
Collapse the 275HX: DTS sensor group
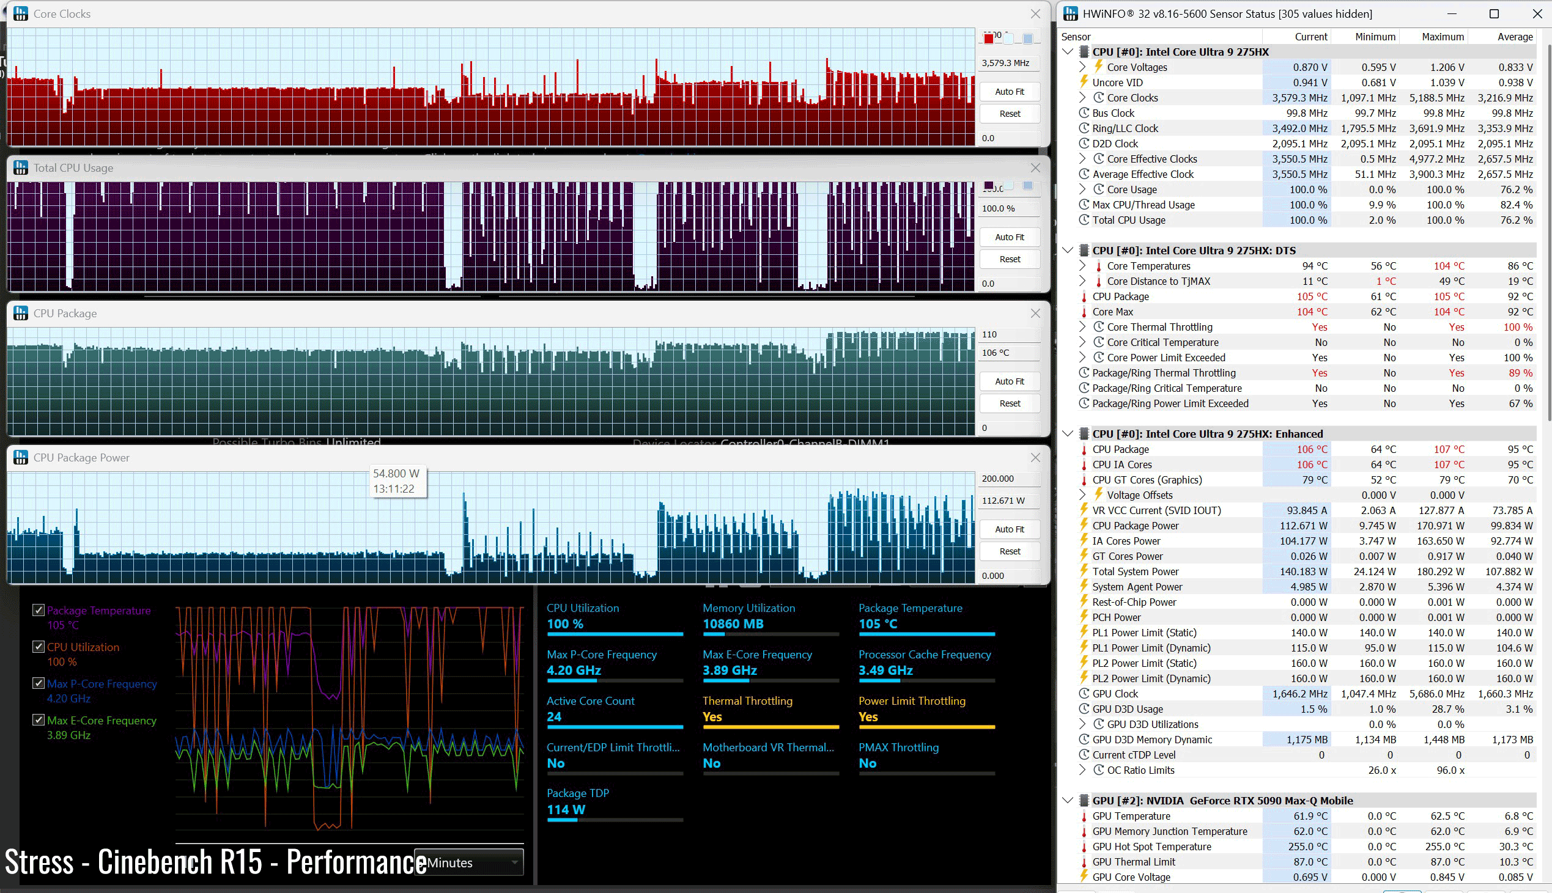(1068, 250)
